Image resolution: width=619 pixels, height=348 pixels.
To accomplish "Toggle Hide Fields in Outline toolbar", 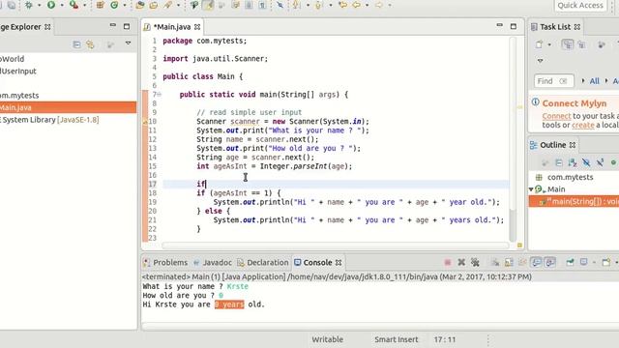I will tap(586, 162).
